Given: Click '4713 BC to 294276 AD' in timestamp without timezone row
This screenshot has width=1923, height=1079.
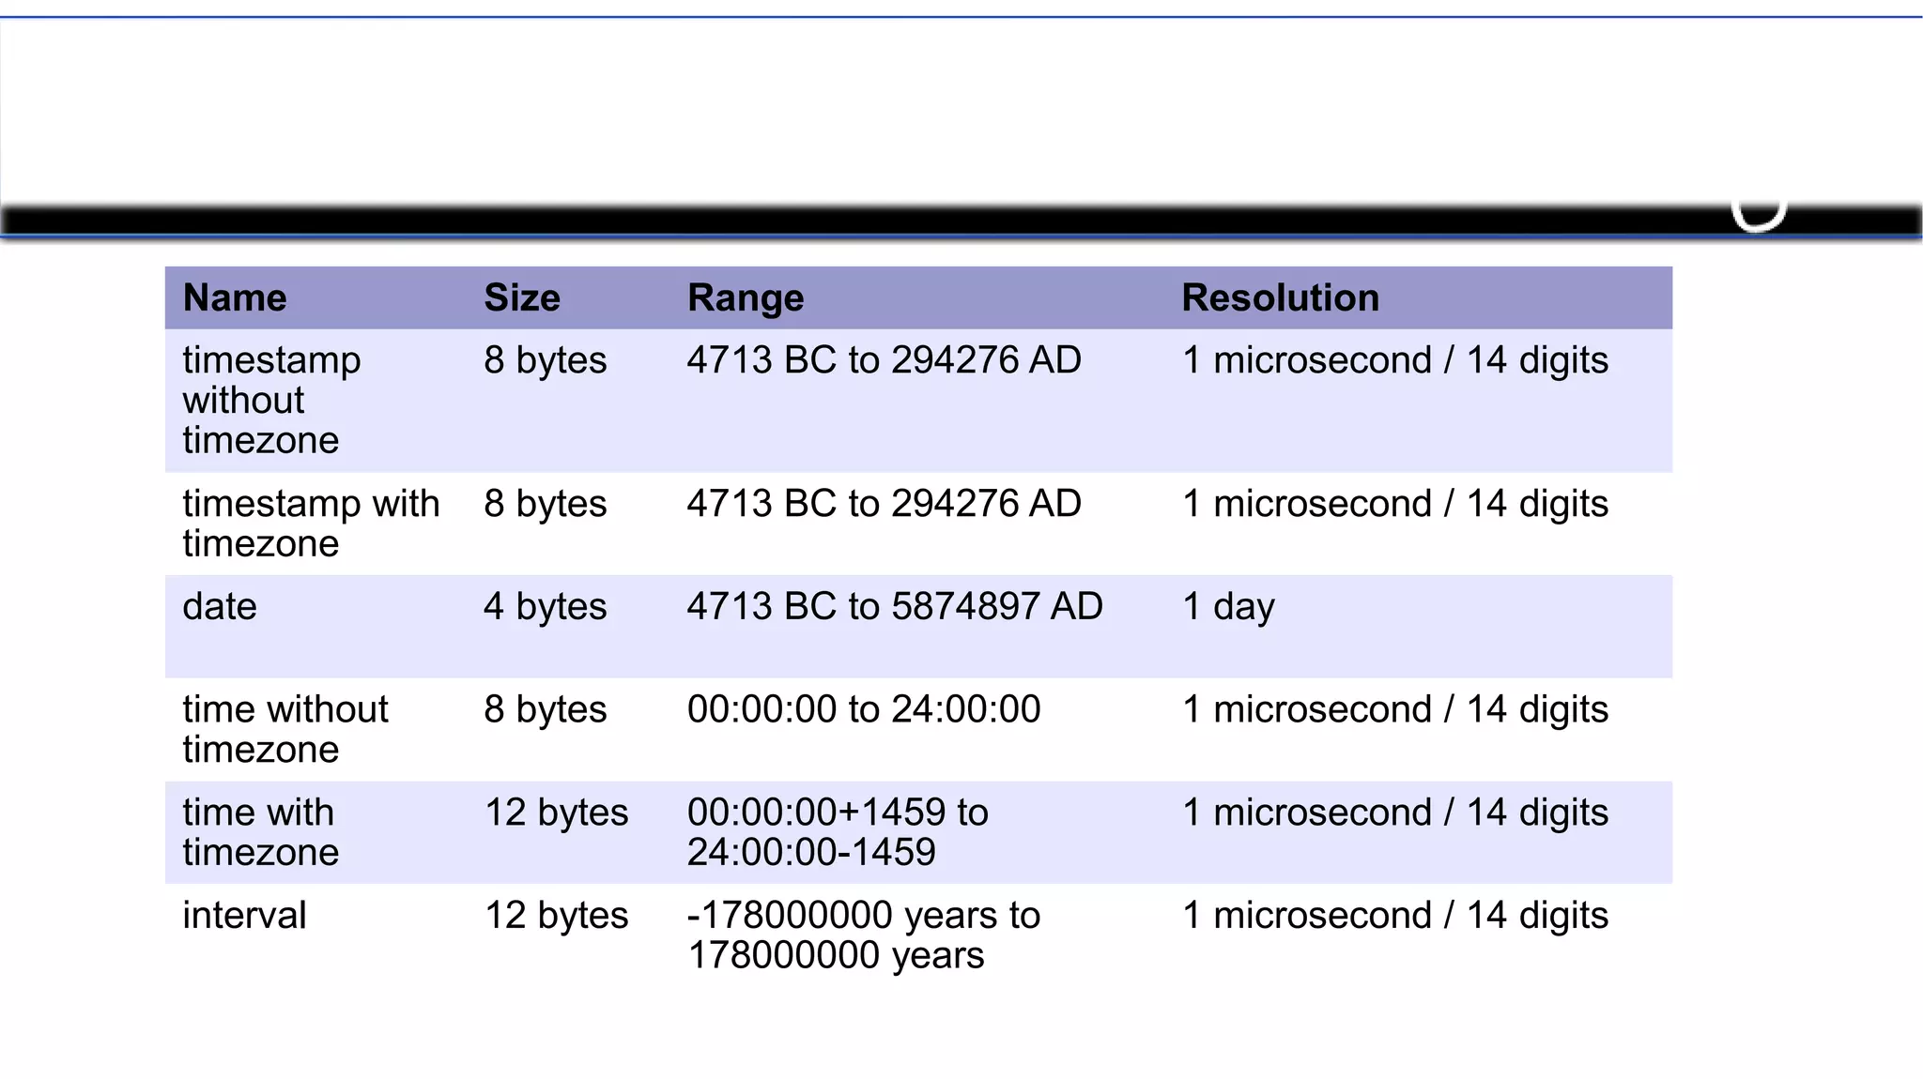Looking at the screenshot, I should click(x=885, y=360).
